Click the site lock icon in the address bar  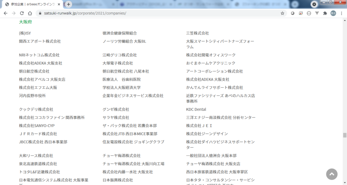pyautogui.click(x=40, y=13)
